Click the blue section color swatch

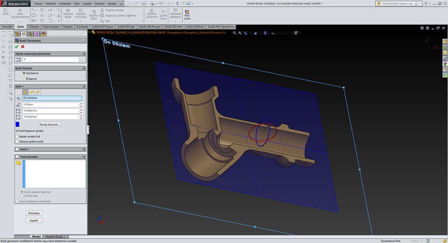17,125
